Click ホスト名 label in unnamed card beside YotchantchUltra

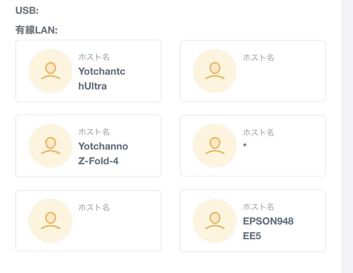point(259,58)
